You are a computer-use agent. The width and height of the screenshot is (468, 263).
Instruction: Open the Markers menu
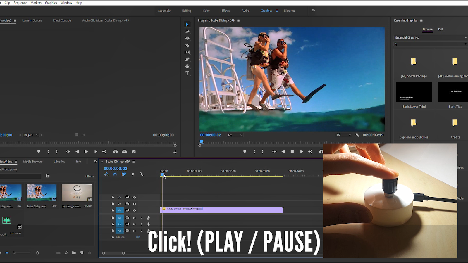(x=36, y=3)
